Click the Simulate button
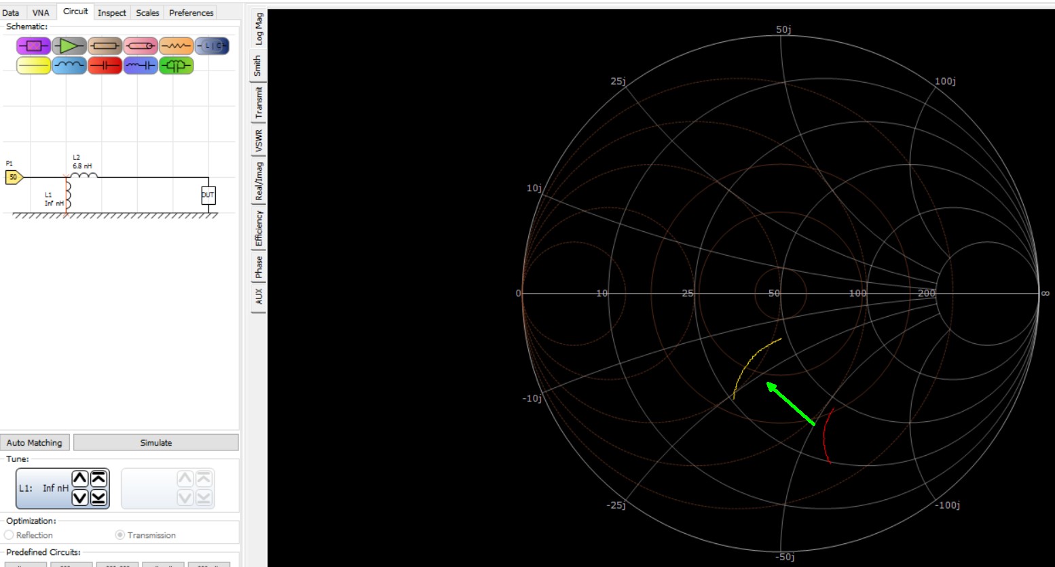This screenshot has width=1055, height=567. coord(156,443)
